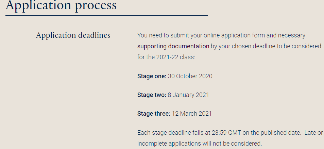Click the Application process heading

[x=61, y=5]
